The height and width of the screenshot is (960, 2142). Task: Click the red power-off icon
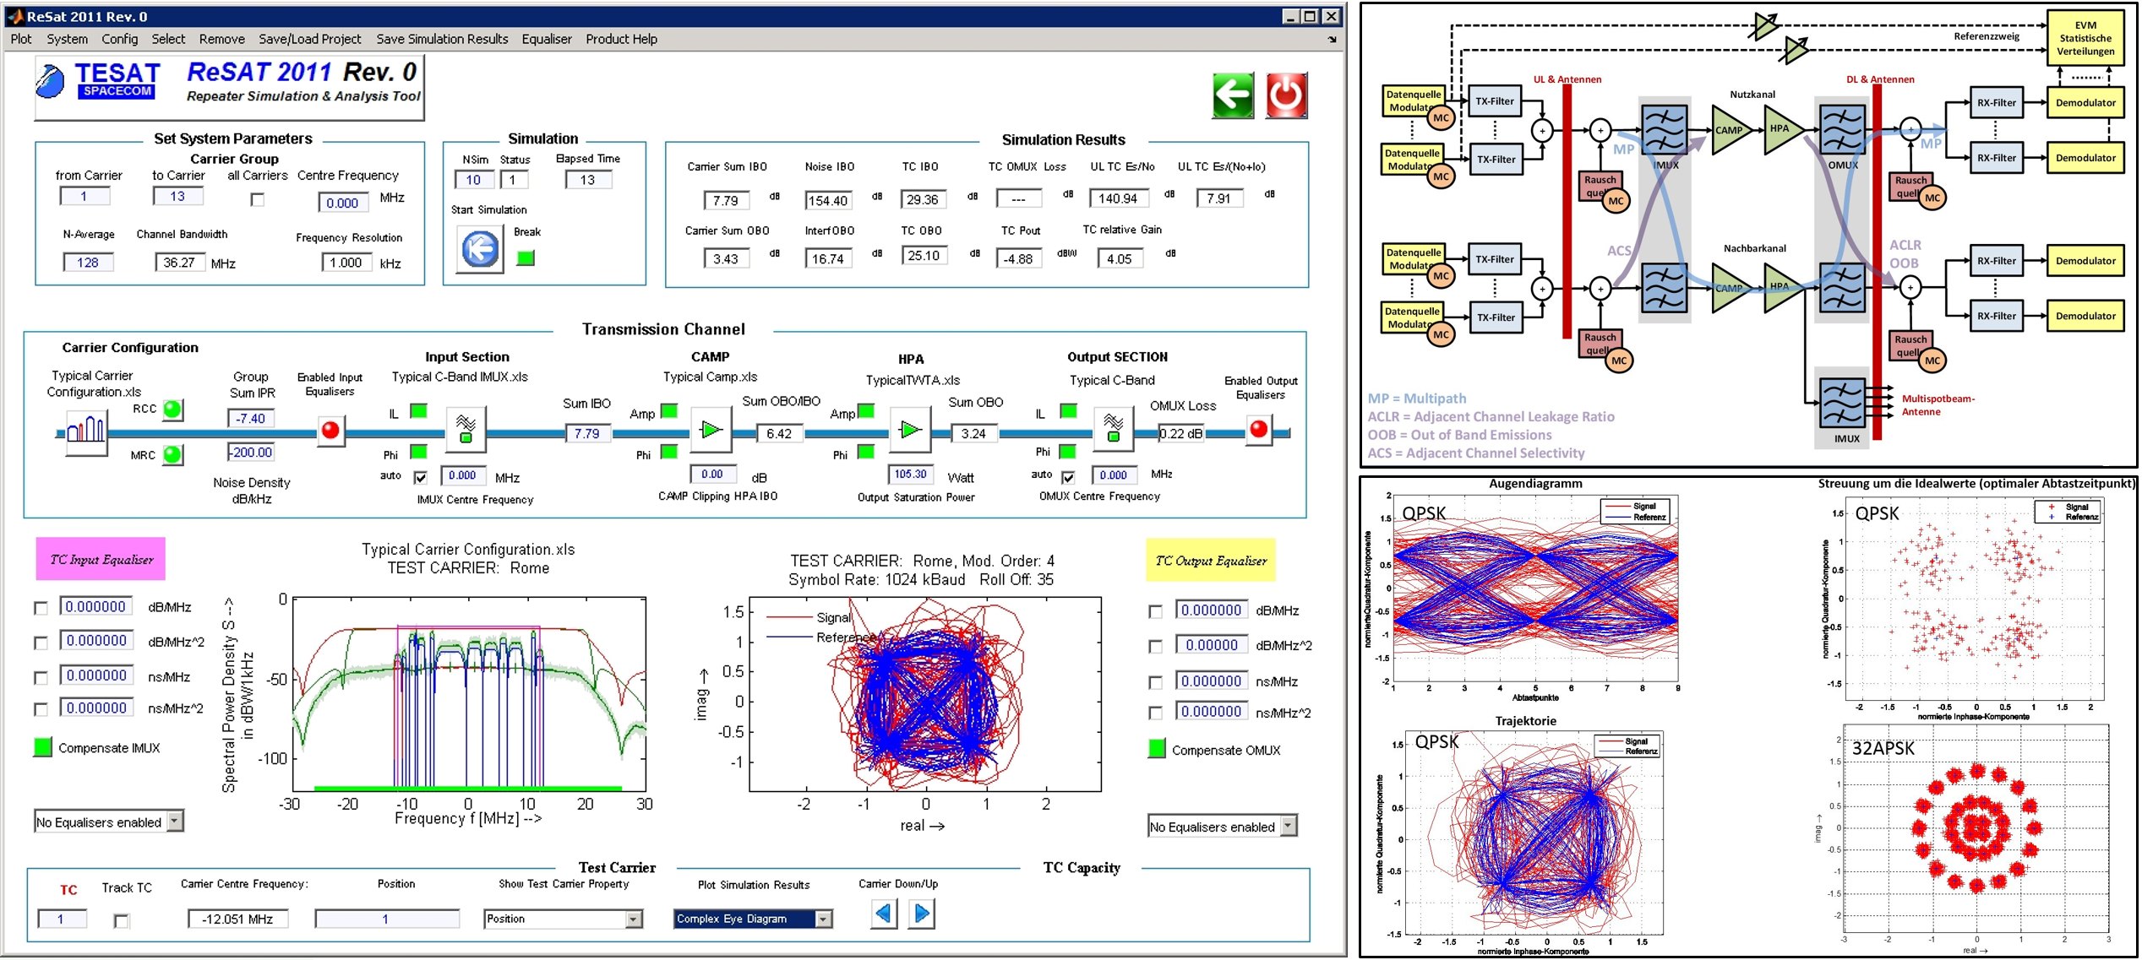tap(1287, 95)
